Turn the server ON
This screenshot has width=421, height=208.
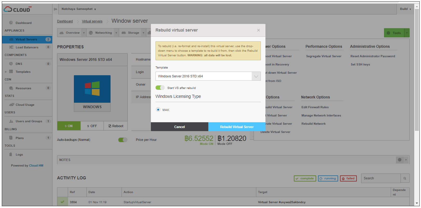[69, 126]
